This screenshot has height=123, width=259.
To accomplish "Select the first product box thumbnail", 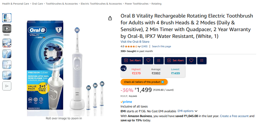I will [7, 18].
